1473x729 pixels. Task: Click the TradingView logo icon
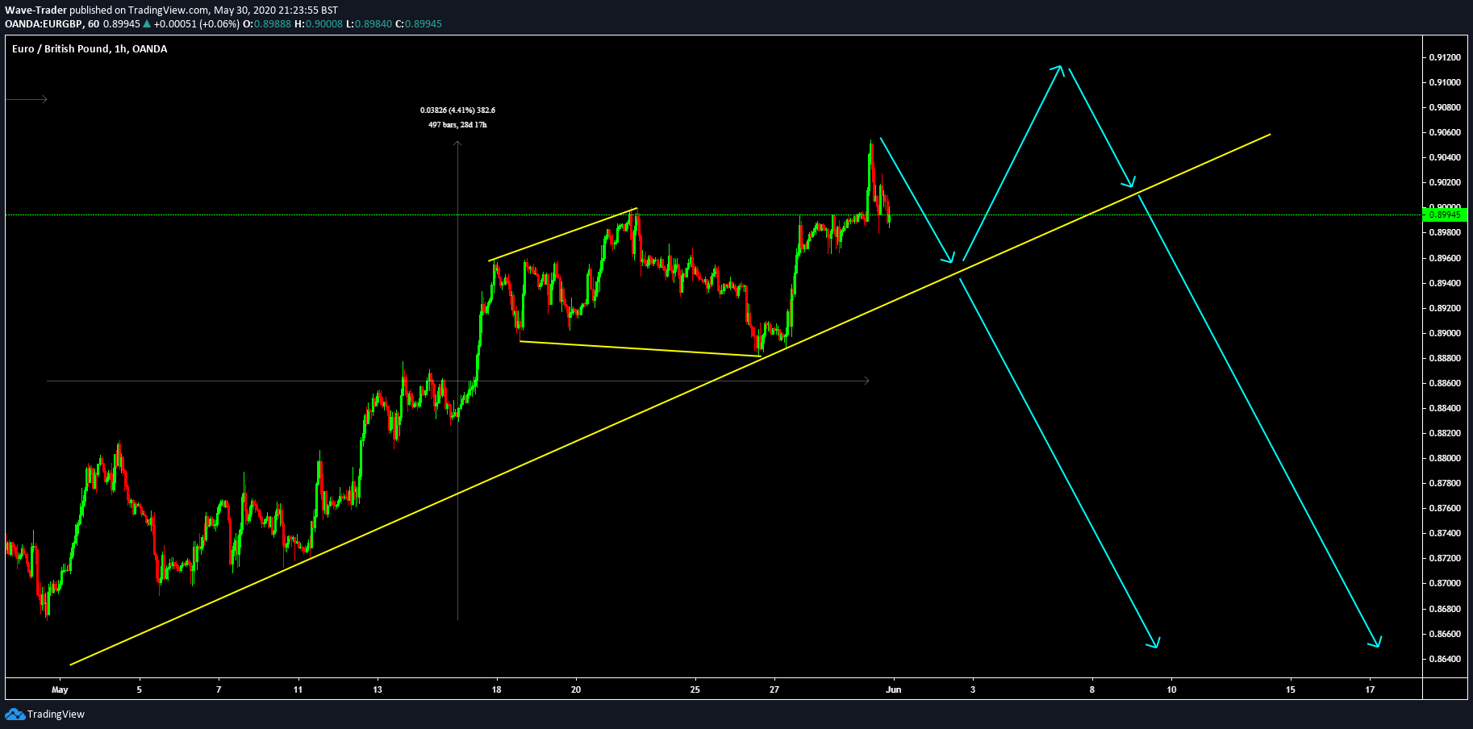[15, 714]
